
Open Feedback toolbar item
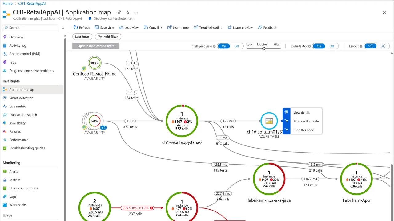pos(267,28)
